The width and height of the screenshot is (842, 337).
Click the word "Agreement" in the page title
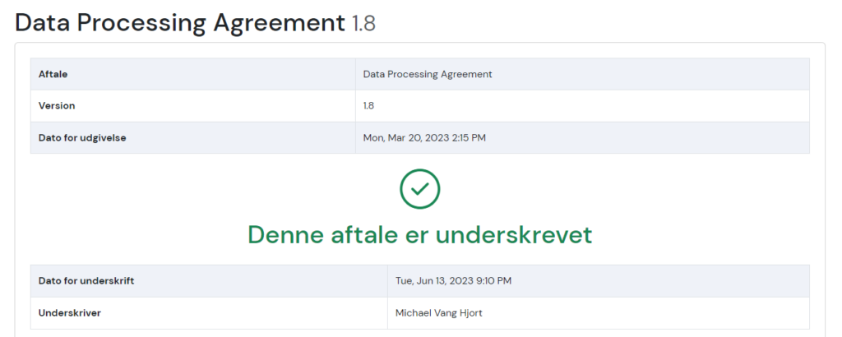280,22
